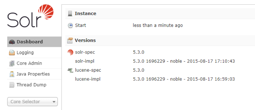This screenshot has width=255, height=110.
Task: Click the Core Admin server icon
Action: (x=12, y=63)
